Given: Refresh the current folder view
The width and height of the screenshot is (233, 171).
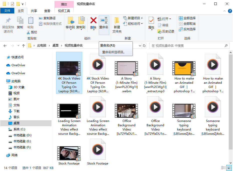Looking at the screenshot, I should pos(144,46).
